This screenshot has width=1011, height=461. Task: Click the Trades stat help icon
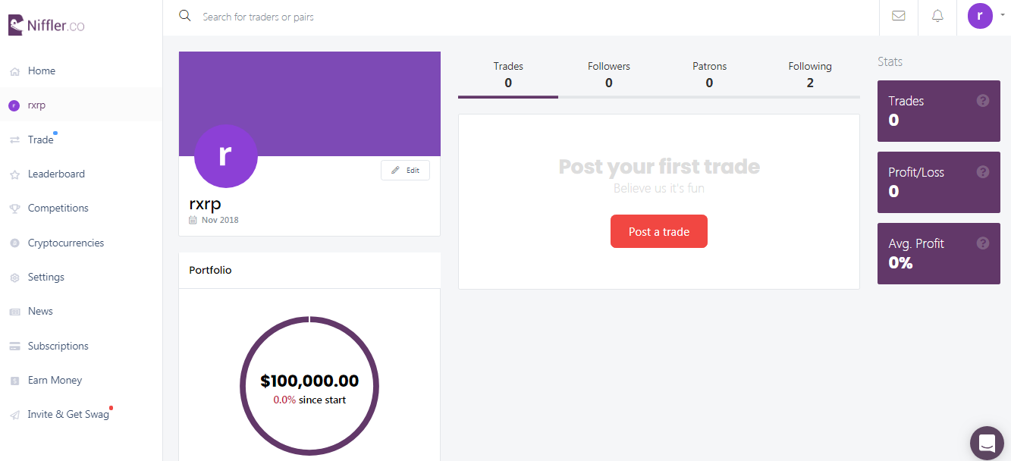983,101
